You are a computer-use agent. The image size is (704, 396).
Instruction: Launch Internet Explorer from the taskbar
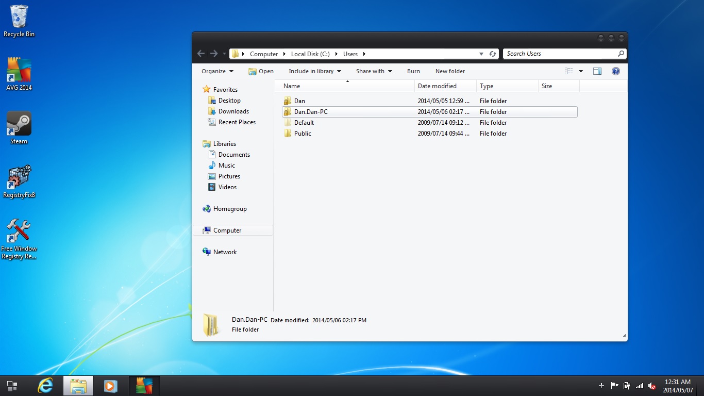click(46, 386)
